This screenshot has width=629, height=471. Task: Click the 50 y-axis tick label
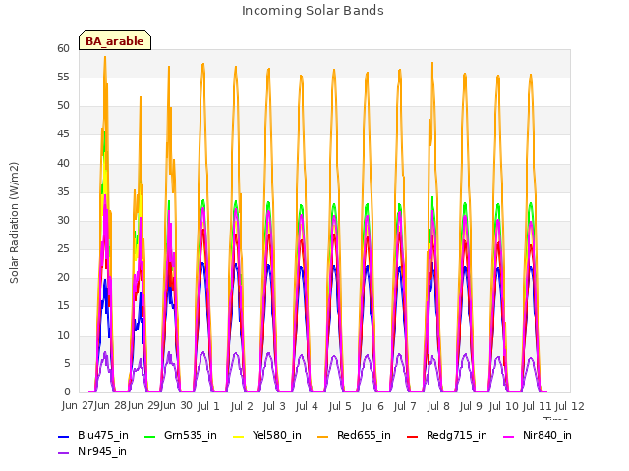tap(63, 106)
